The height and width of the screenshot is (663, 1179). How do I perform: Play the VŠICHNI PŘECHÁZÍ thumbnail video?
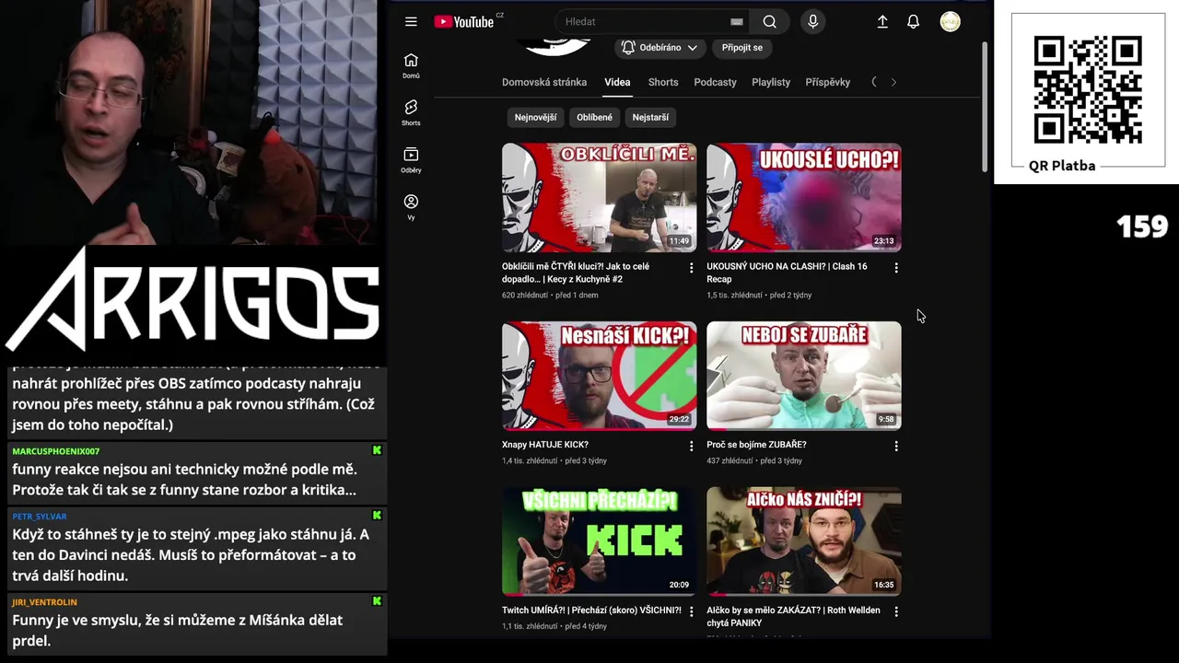click(x=599, y=541)
